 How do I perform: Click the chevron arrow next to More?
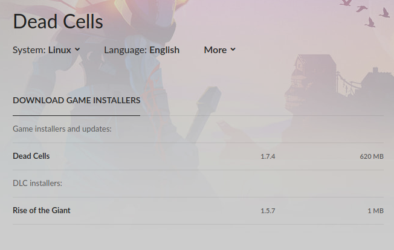coord(233,50)
